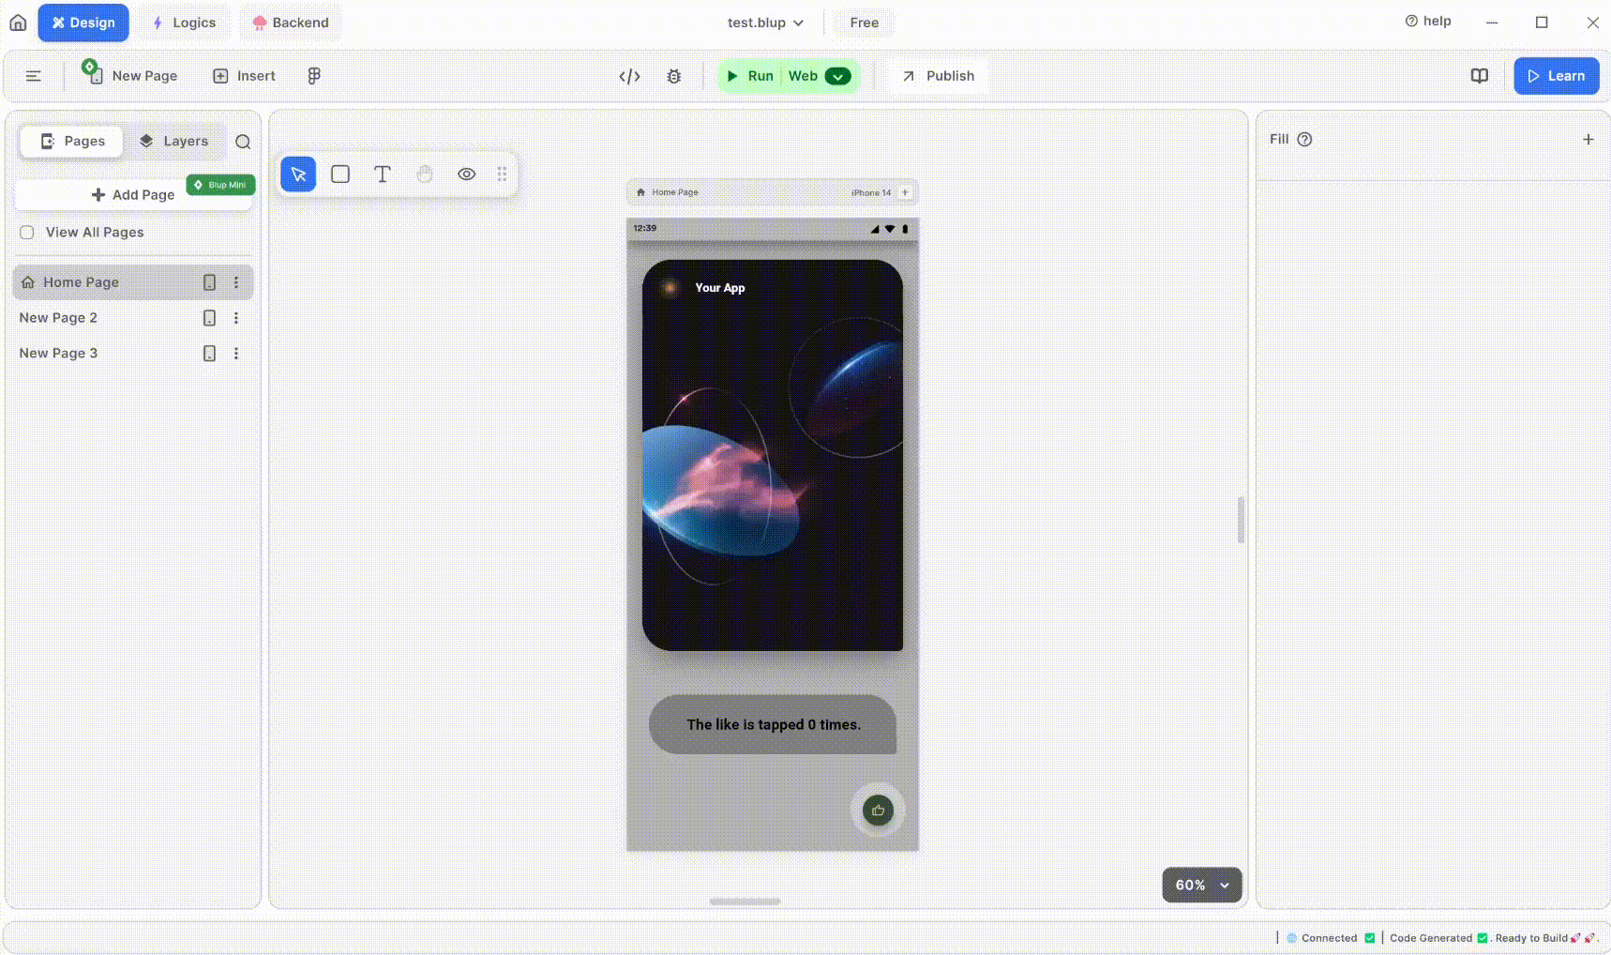Open options menu for New Page 2
1611x955 pixels.
pyautogui.click(x=235, y=317)
